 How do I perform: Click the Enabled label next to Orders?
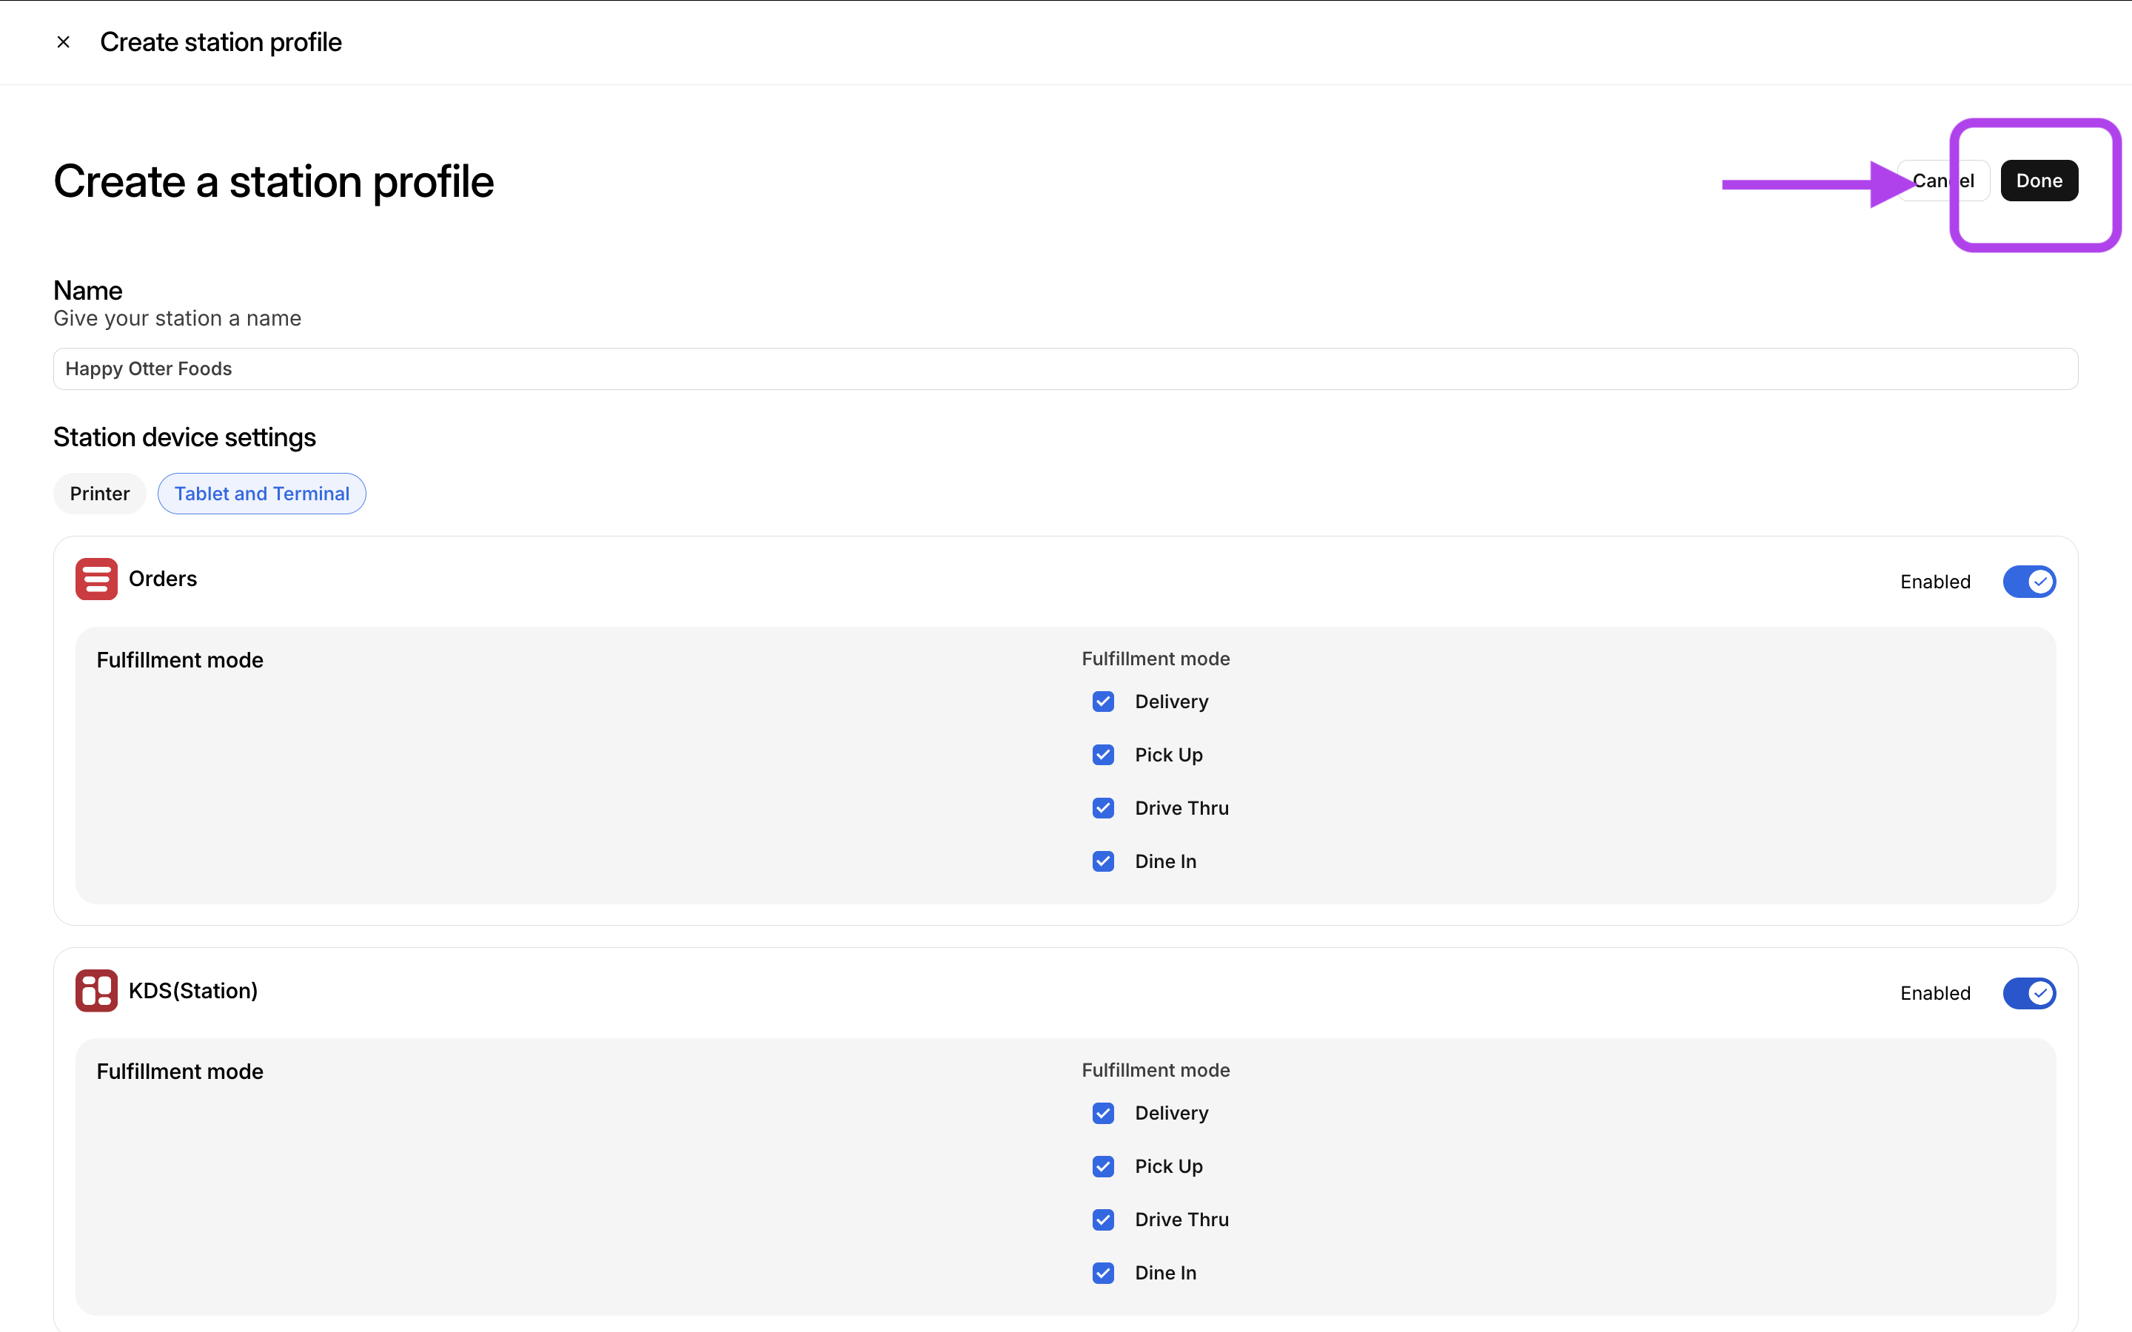point(1934,582)
